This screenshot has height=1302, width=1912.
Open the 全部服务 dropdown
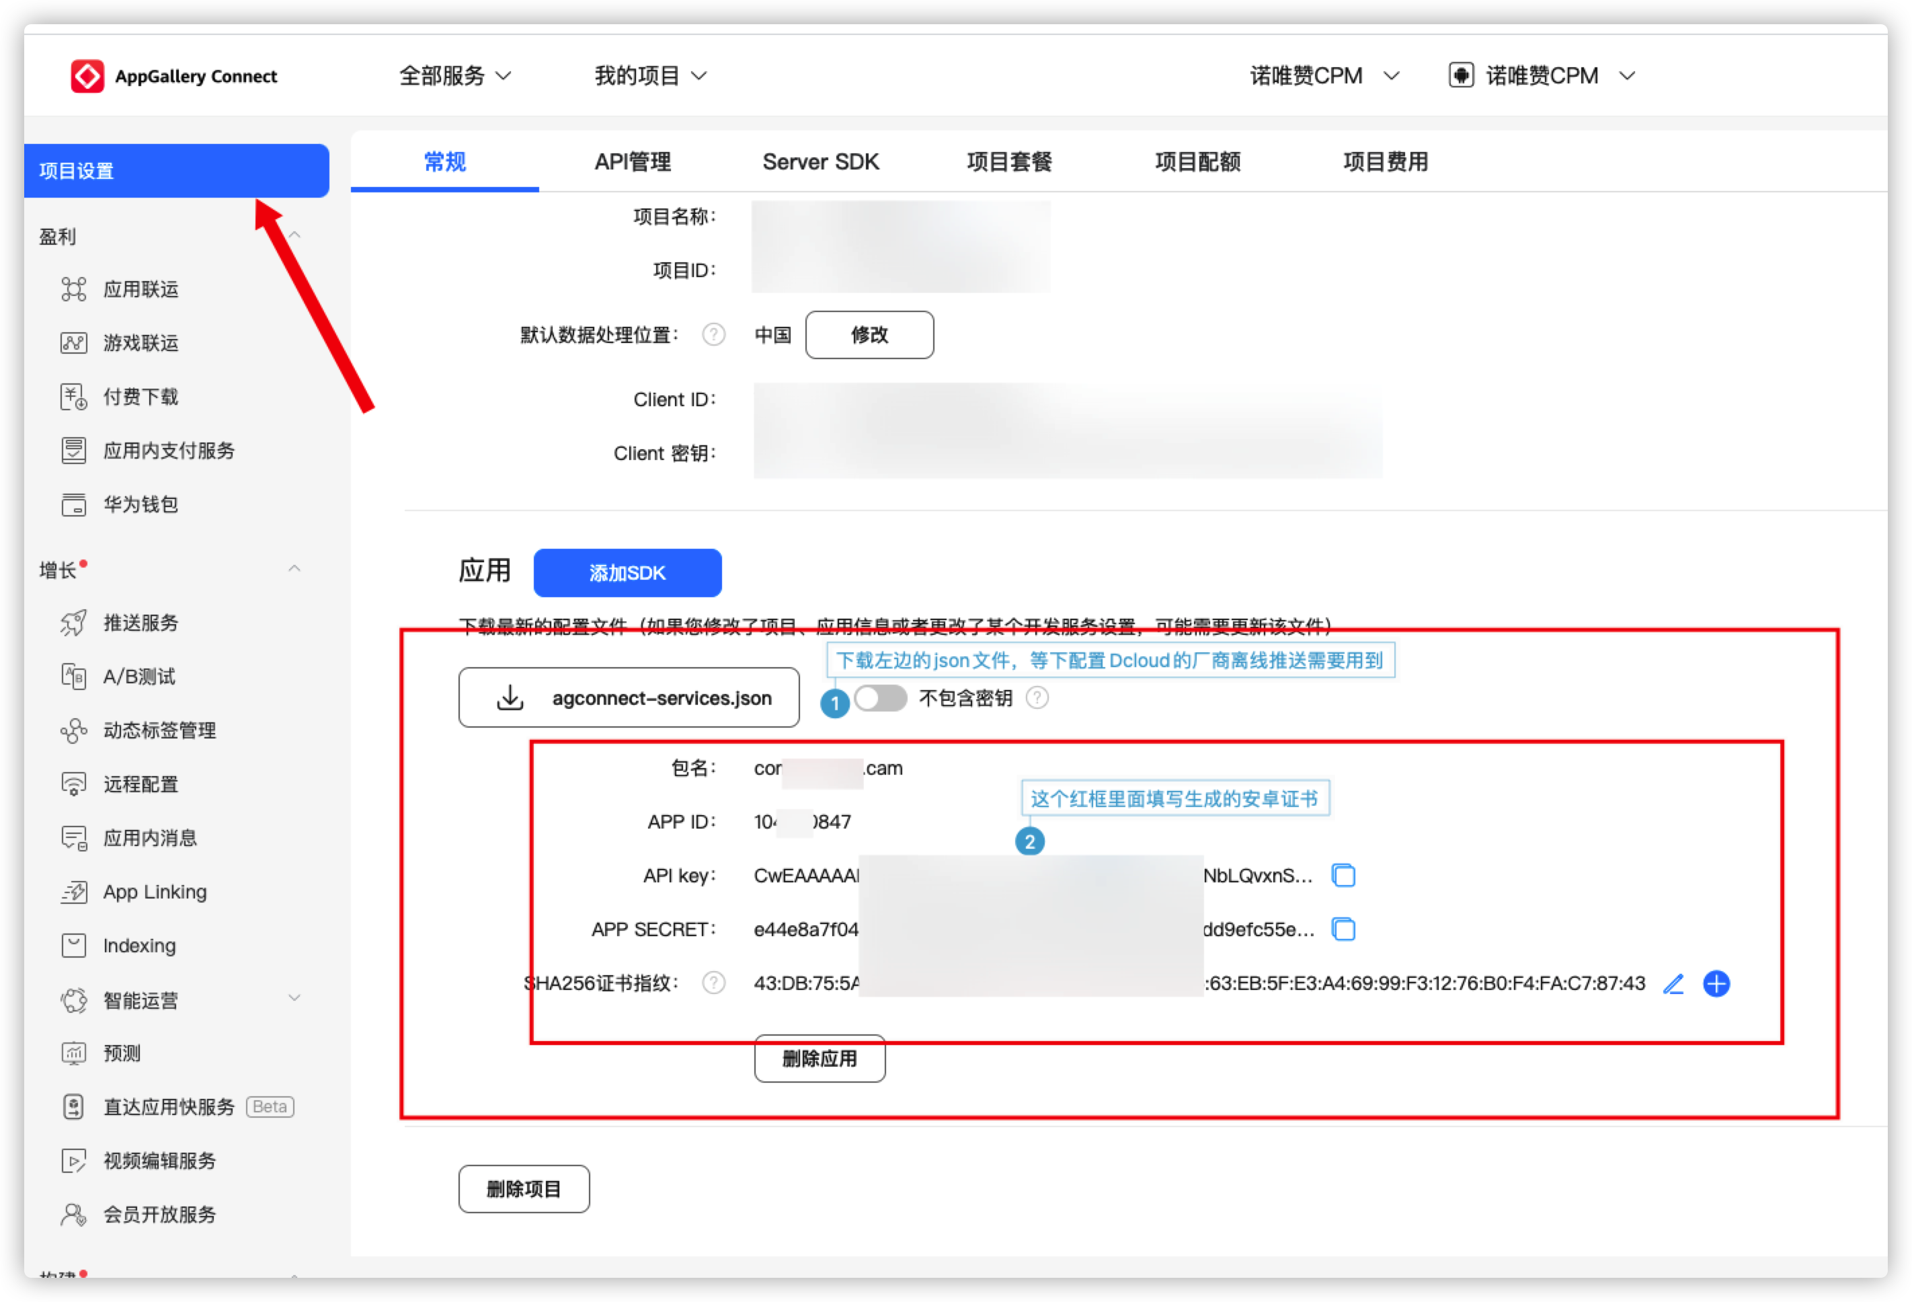[455, 76]
